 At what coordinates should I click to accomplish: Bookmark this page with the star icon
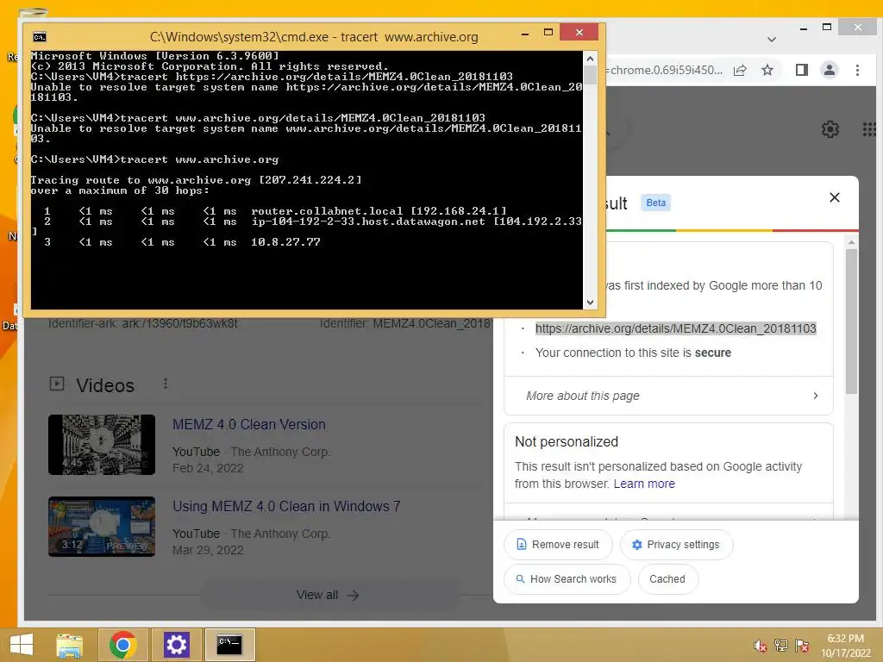coord(767,71)
